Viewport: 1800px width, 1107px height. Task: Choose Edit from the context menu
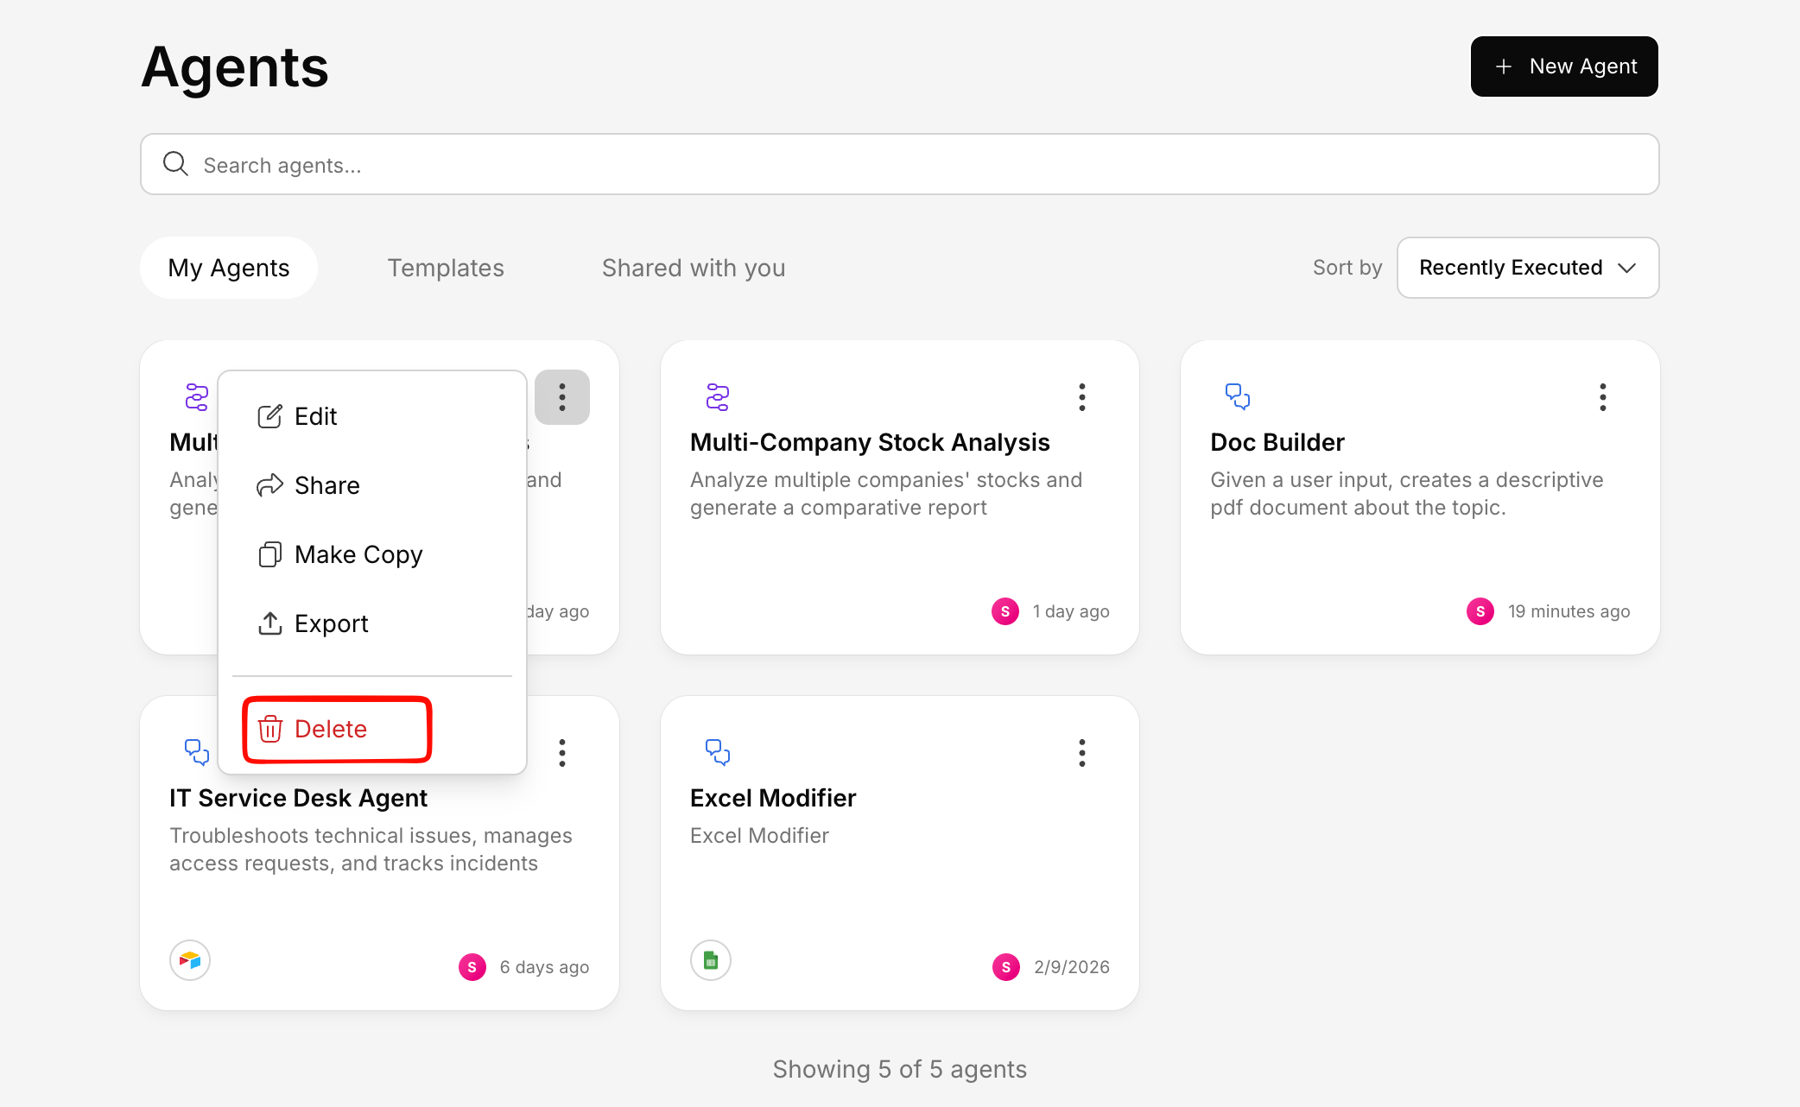pyautogui.click(x=315, y=416)
